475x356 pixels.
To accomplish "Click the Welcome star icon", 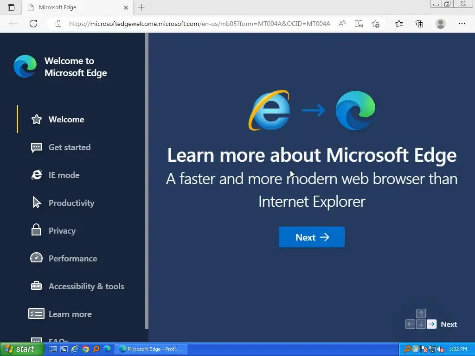I will 37,119.
